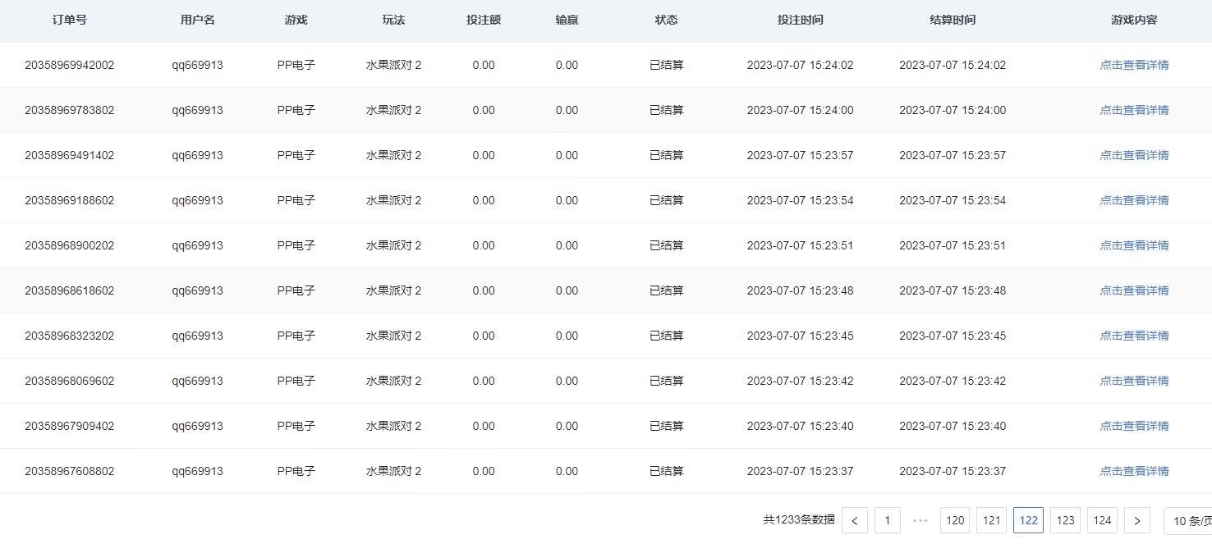Viewport: 1212px width, 544px height.
Task: Go to the next page arrow
Action: point(1136,520)
